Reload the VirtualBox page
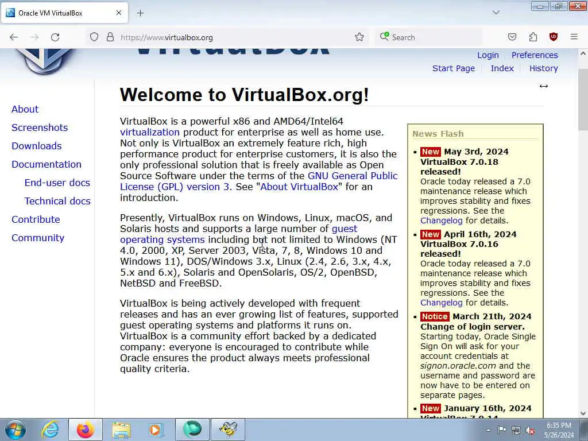 point(55,37)
